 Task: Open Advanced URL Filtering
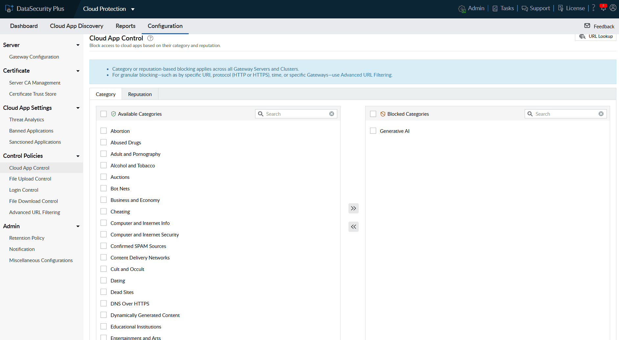[35, 212]
